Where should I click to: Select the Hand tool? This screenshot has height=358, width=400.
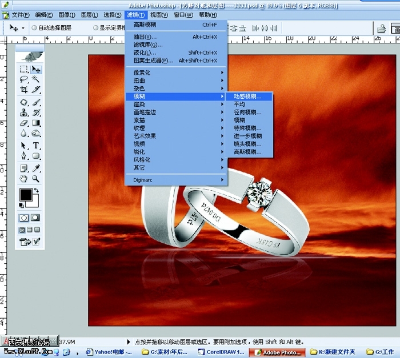[x=24, y=179]
